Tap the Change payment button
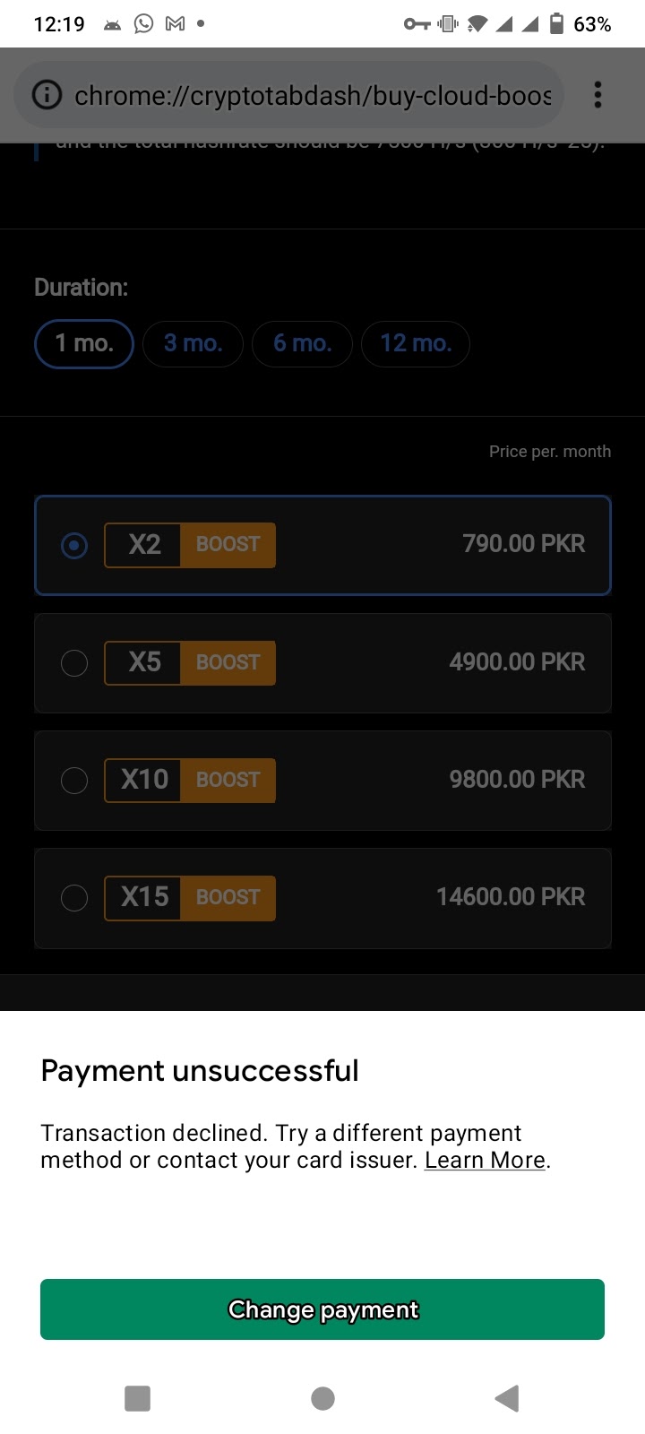645x1434 pixels. coord(322,1309)
